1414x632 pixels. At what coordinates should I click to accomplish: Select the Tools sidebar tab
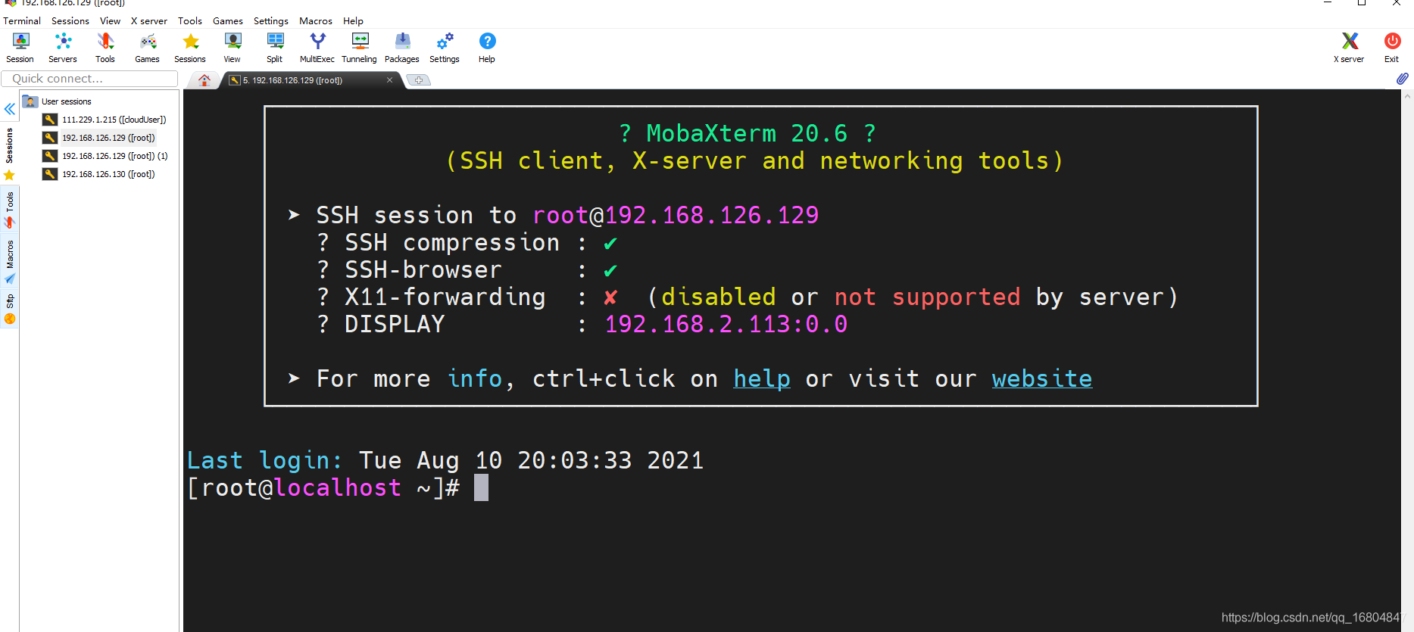coord(9,210)
